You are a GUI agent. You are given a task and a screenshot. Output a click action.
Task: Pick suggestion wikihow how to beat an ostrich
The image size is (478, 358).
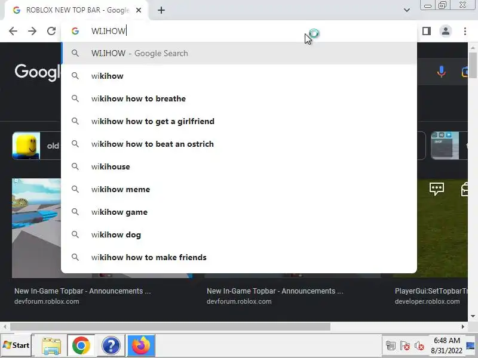(x=239, y=144)
